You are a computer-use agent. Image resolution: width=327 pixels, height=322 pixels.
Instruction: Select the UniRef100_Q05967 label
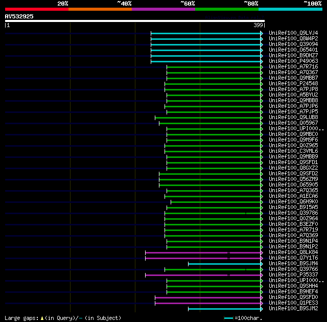pos(293,123)
